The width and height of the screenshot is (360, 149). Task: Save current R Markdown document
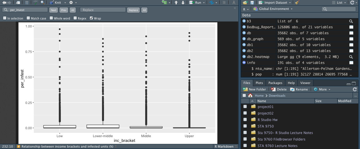click(x=27, y=3)
